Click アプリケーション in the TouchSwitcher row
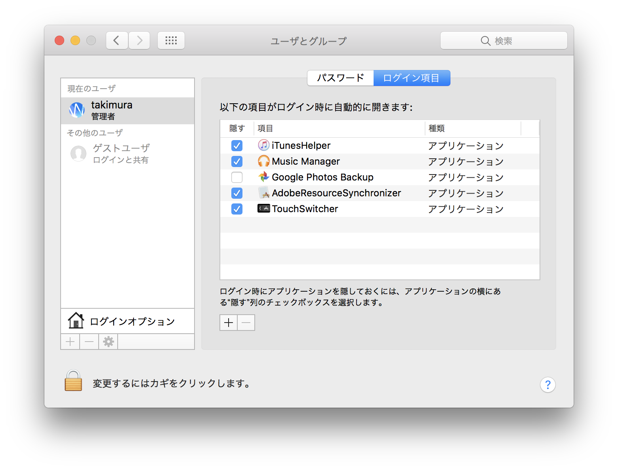The width and height of the screenshot is (618, 471). (x=466, y=209)
